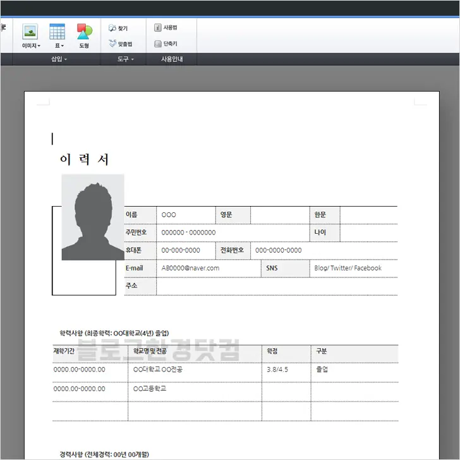Click the 00-000-0000 mobile number cell
Viewport: 460px width, 460px height.
click(x=186, y=250)
